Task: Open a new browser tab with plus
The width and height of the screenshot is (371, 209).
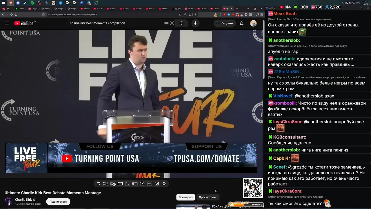Action: pyautogui.click(x=237, y=9)
